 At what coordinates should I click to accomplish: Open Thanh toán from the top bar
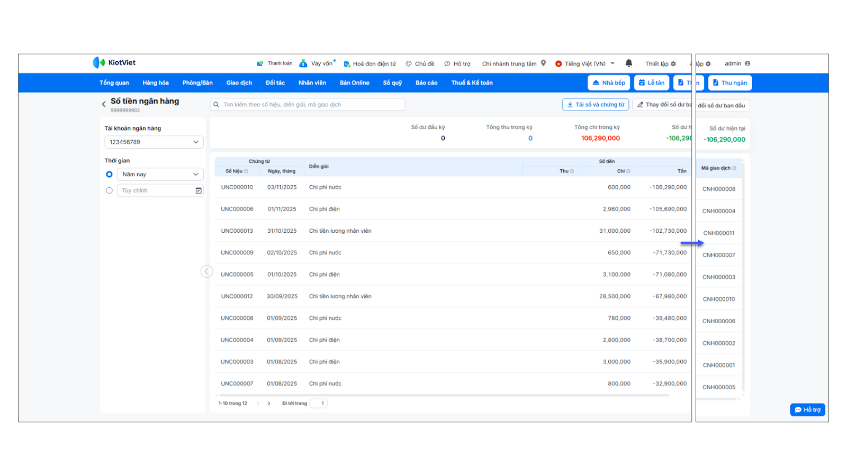tap(275, 63)
